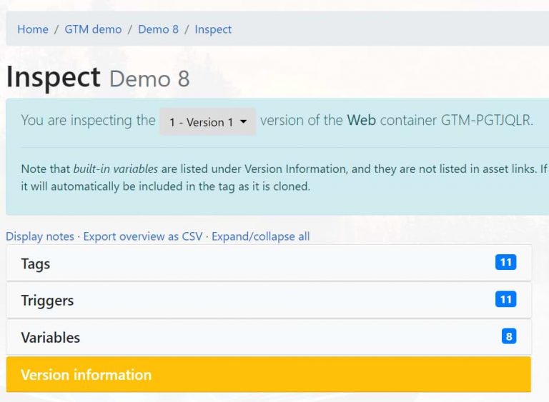Click the italic 'built-in variables' text
Viewport: 549px width, 402px height.
pos(115,169)
